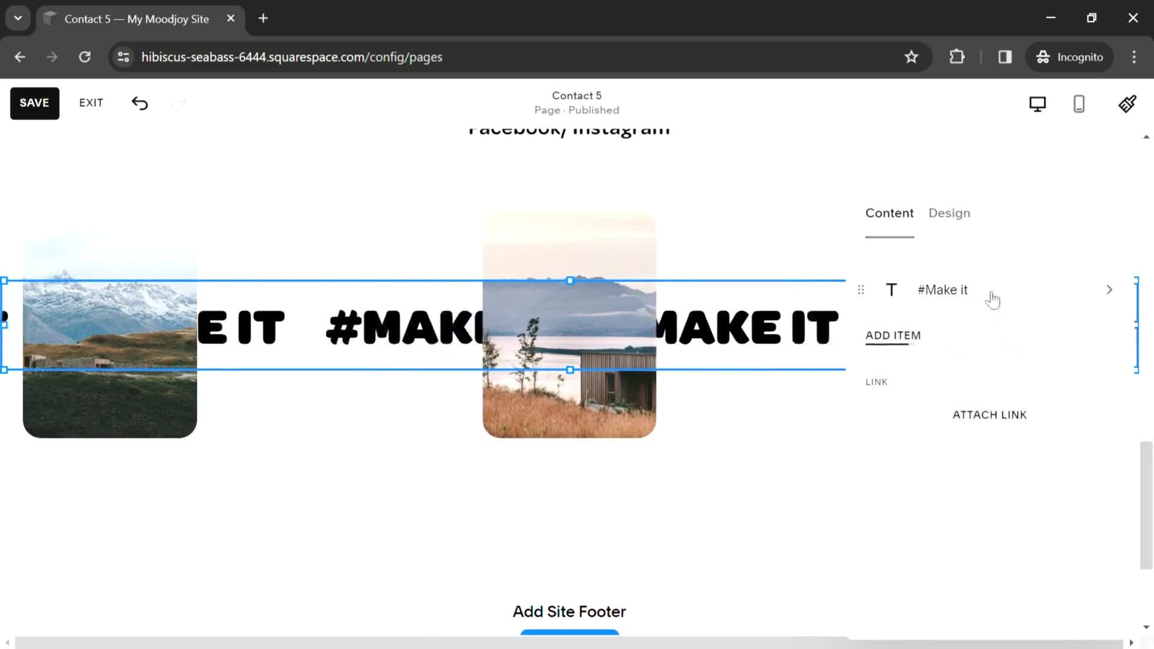Click the undo arrow icon
Image resolution: width=1154 pixels, height=649 pixels.
click(x=139, y=103)
